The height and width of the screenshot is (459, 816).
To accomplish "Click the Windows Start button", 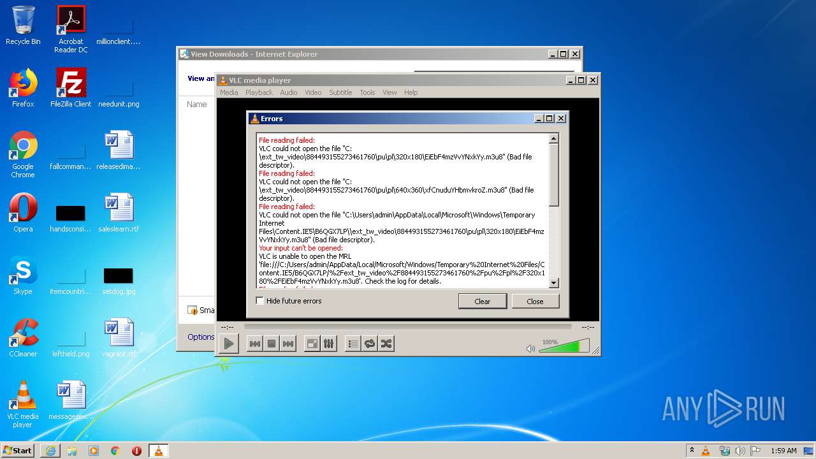I will [18, 450].
